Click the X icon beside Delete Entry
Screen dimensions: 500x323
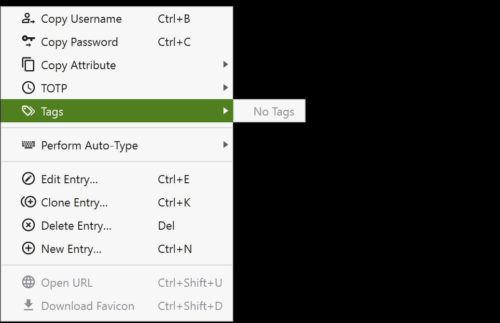tap(28, 225)
